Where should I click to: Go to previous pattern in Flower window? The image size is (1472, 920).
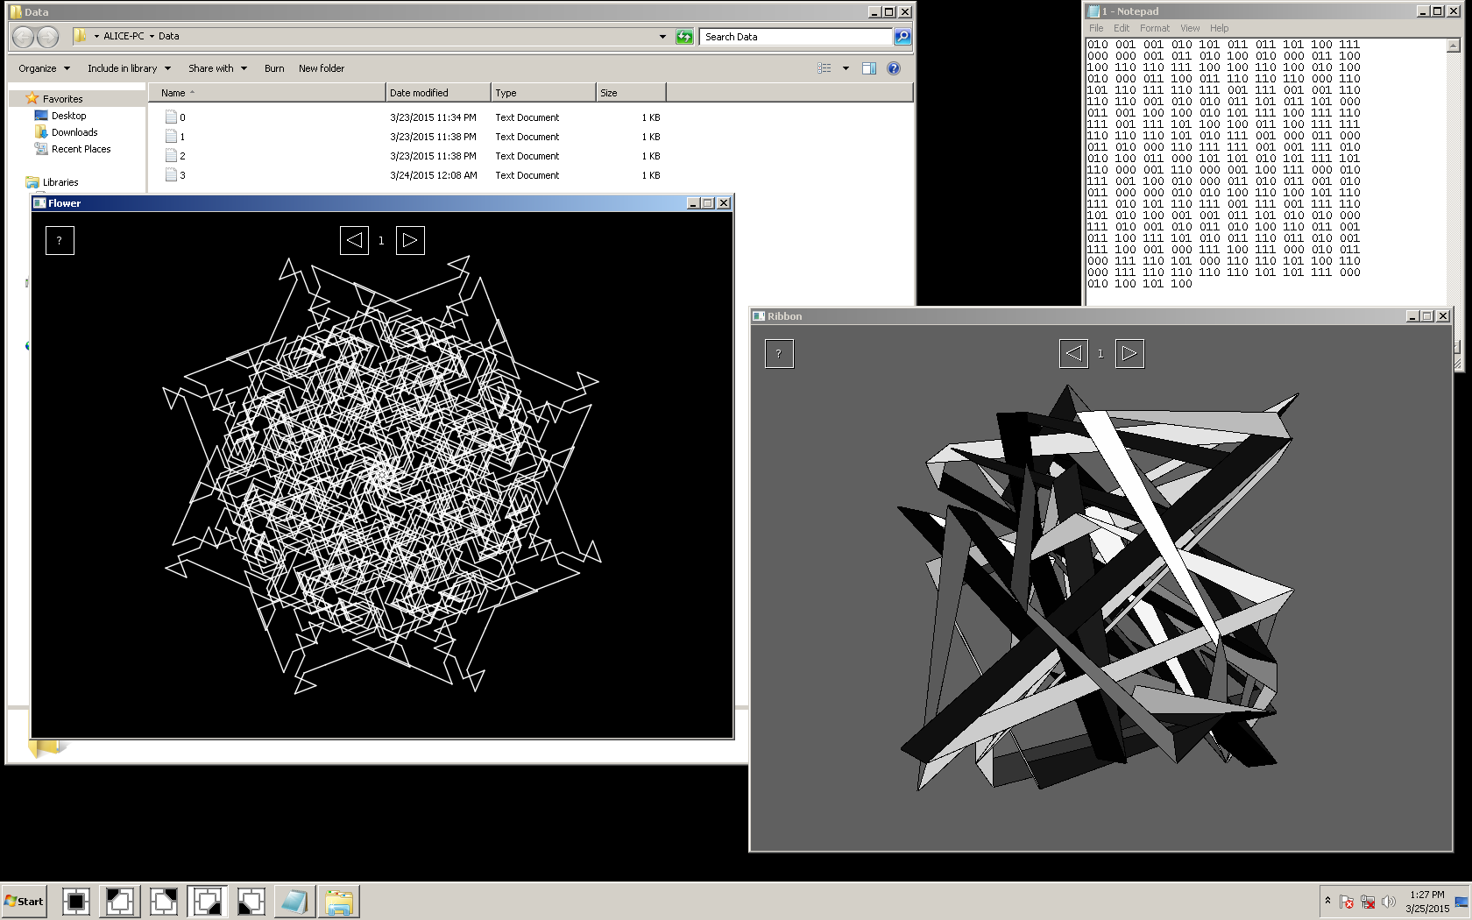tap(354, 241)
